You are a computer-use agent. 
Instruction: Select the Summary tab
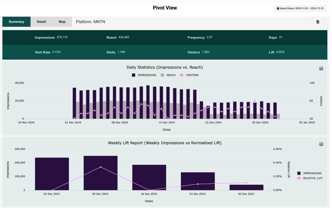[x=16, y=22]
